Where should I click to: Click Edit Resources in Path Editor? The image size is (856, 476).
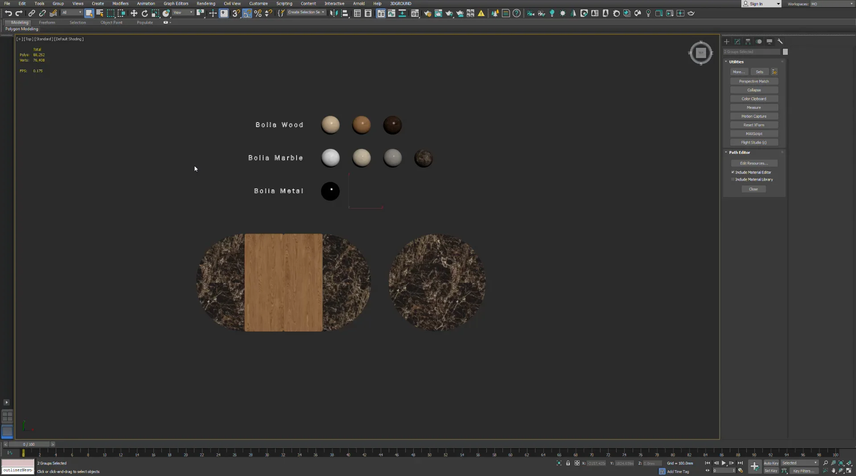(x=754, y=163)
